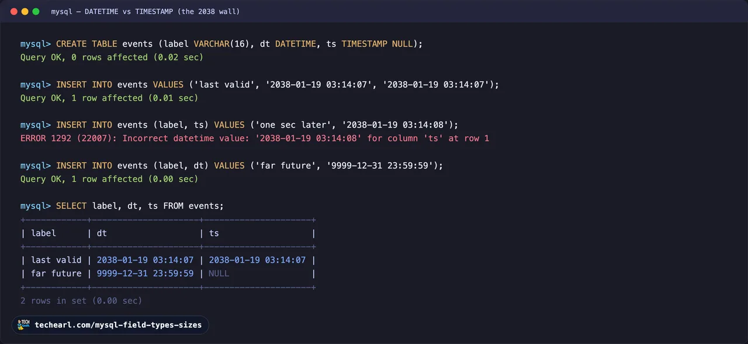The width and height of the screenshot is (748, 344).
Task: Click the dt value in the last valid row
Action: pos(145,260)
